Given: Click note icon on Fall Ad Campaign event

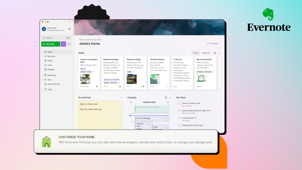Looking at the screenshot, I should (166, 118).
